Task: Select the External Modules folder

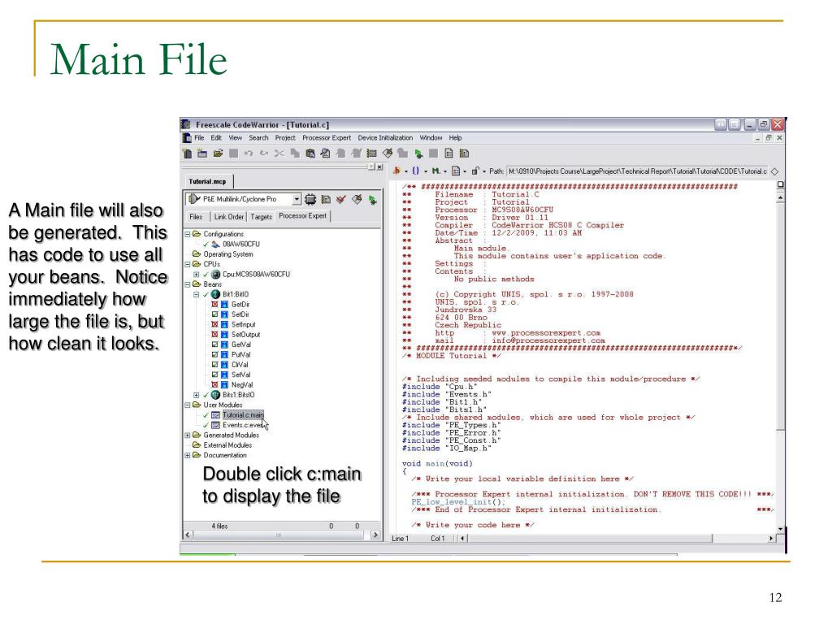Action: 227,445
